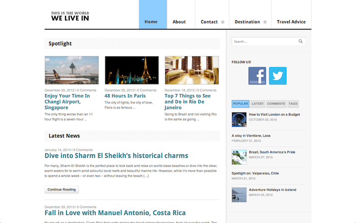The image size is (356, 223).
Task: Click the MARCH 31, 2013 date text
Action: [244, 178]
